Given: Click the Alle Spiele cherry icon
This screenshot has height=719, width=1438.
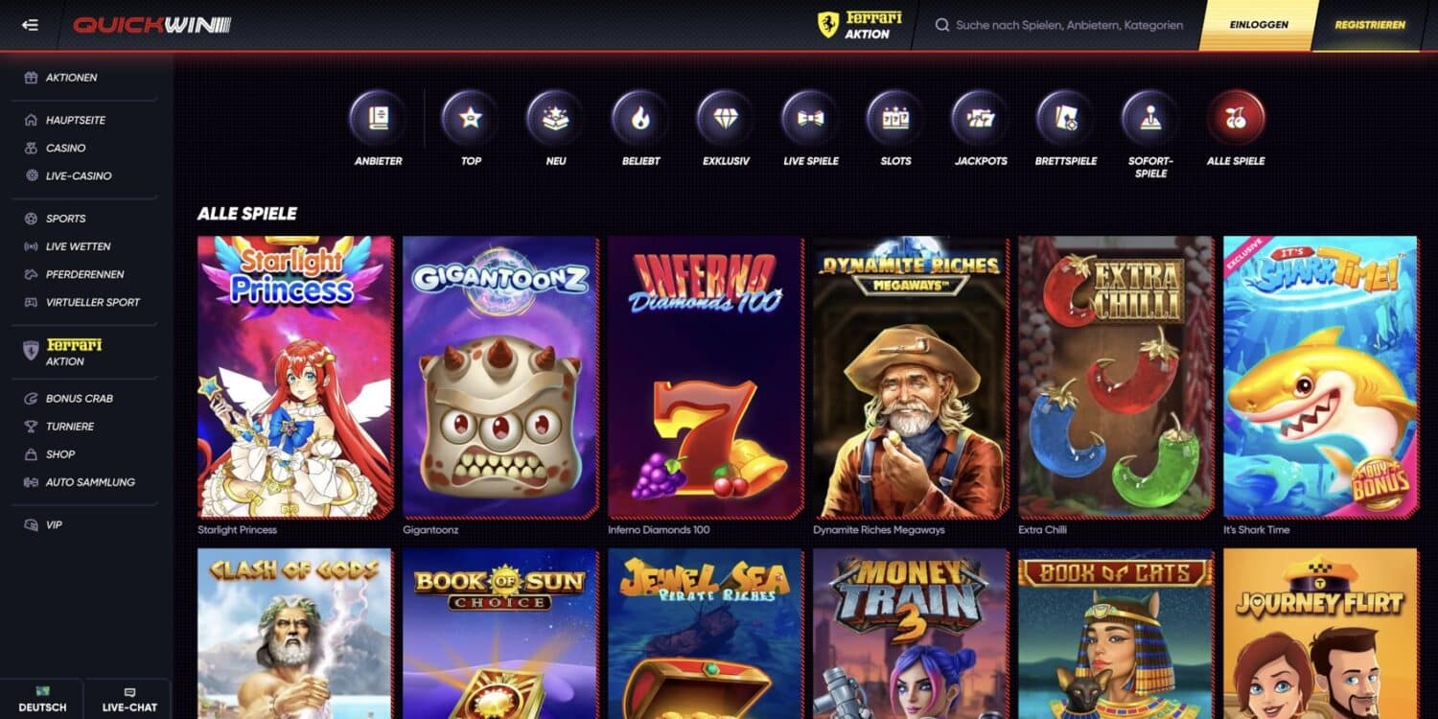Looking at the screenshot, I should 1236,118.
